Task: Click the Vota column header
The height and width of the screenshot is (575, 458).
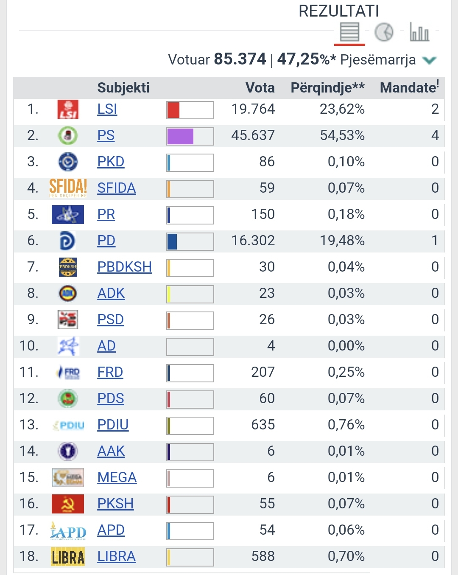Action: [260, 88]
